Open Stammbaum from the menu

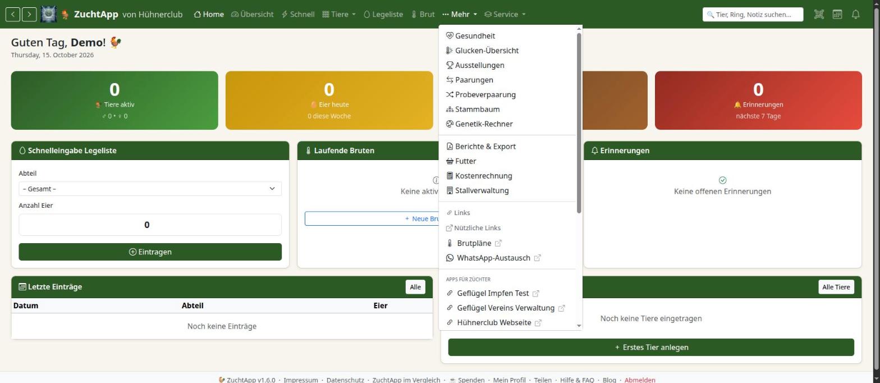click(x=508, y=109)
